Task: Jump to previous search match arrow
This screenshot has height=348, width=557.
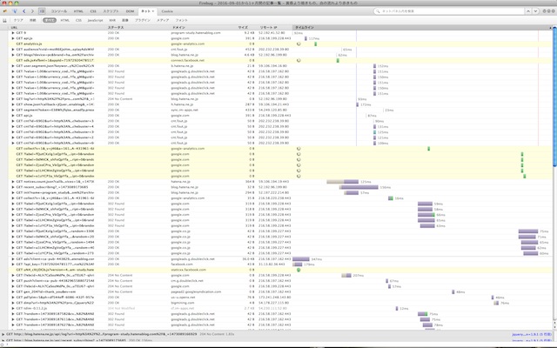Action: (528, 11)
